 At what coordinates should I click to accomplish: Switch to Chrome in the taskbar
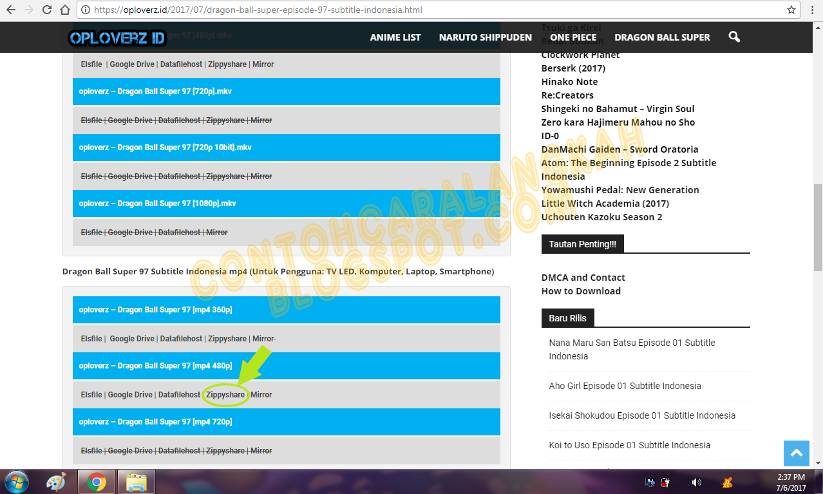point(97,482)
